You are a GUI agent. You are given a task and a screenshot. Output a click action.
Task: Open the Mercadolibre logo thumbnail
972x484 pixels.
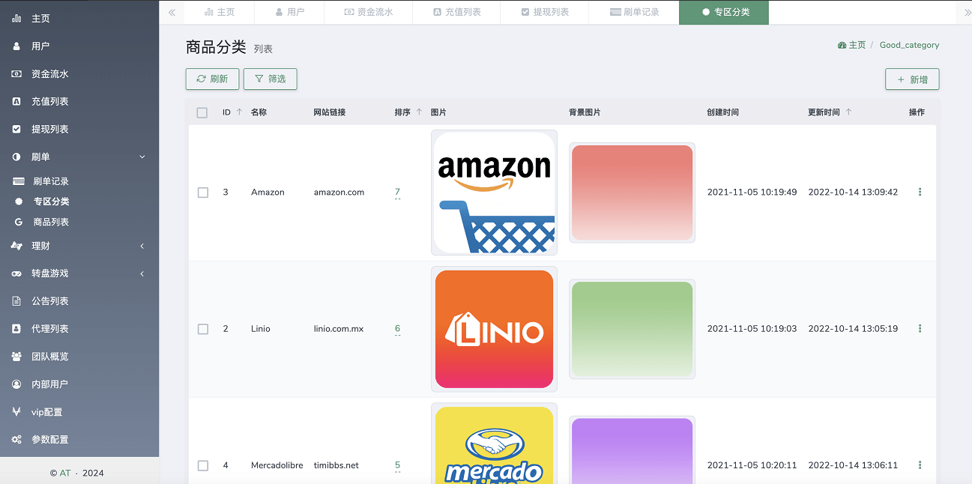[x=494, y=444]
